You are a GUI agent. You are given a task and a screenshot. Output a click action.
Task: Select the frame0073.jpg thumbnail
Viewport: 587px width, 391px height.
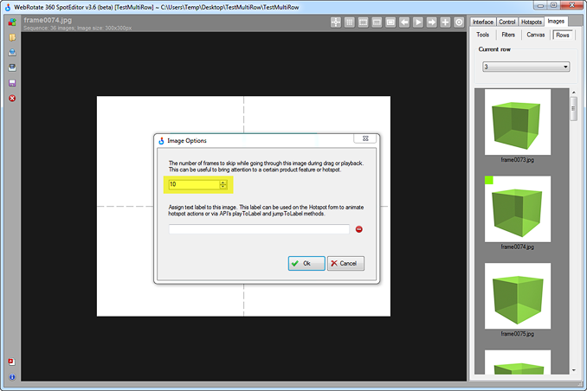pos(518,122)
